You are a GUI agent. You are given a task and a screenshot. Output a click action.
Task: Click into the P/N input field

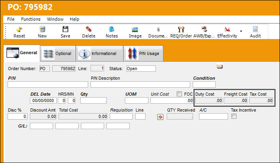pyautogui.click(x=48, y=84)
